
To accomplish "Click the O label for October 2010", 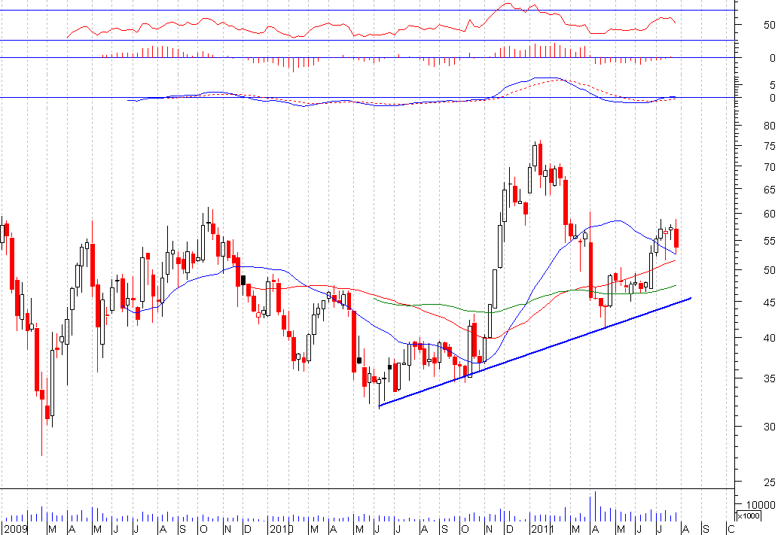I will pos(465,529).
